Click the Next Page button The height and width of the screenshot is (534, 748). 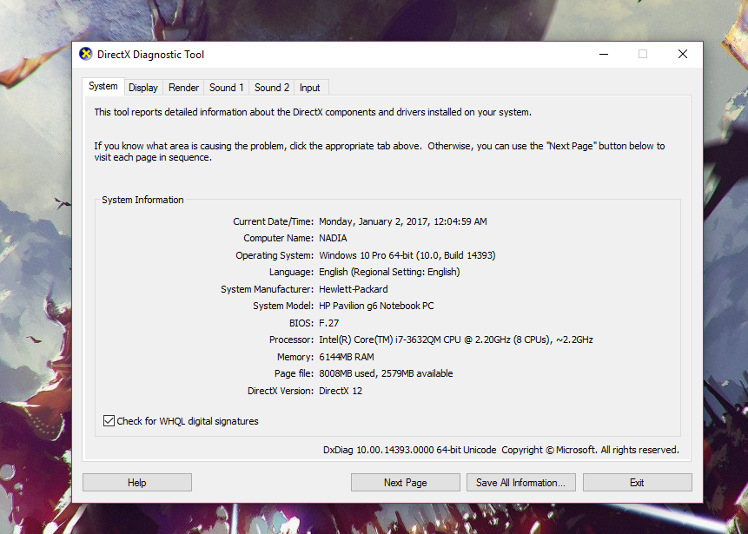tap(406, 483)
